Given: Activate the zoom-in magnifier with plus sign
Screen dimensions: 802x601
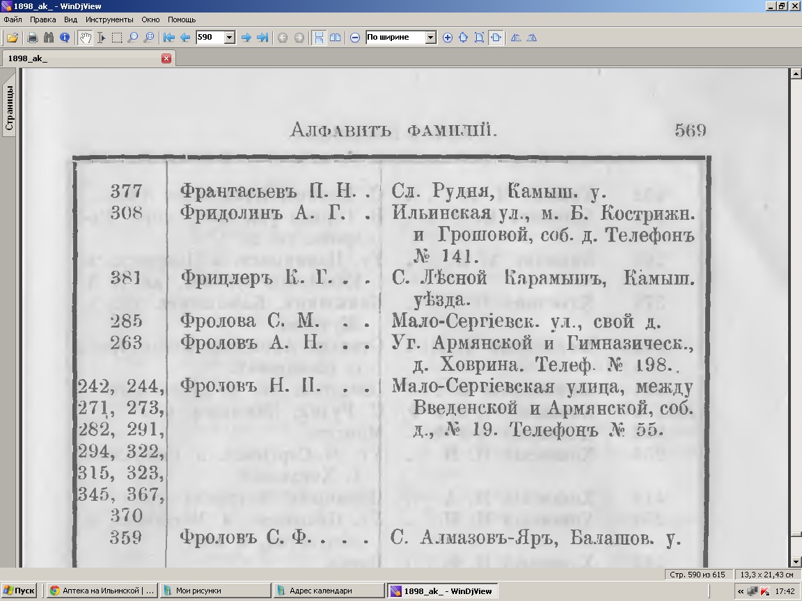Looking at the screenshot, I should (x=149, y=38).
